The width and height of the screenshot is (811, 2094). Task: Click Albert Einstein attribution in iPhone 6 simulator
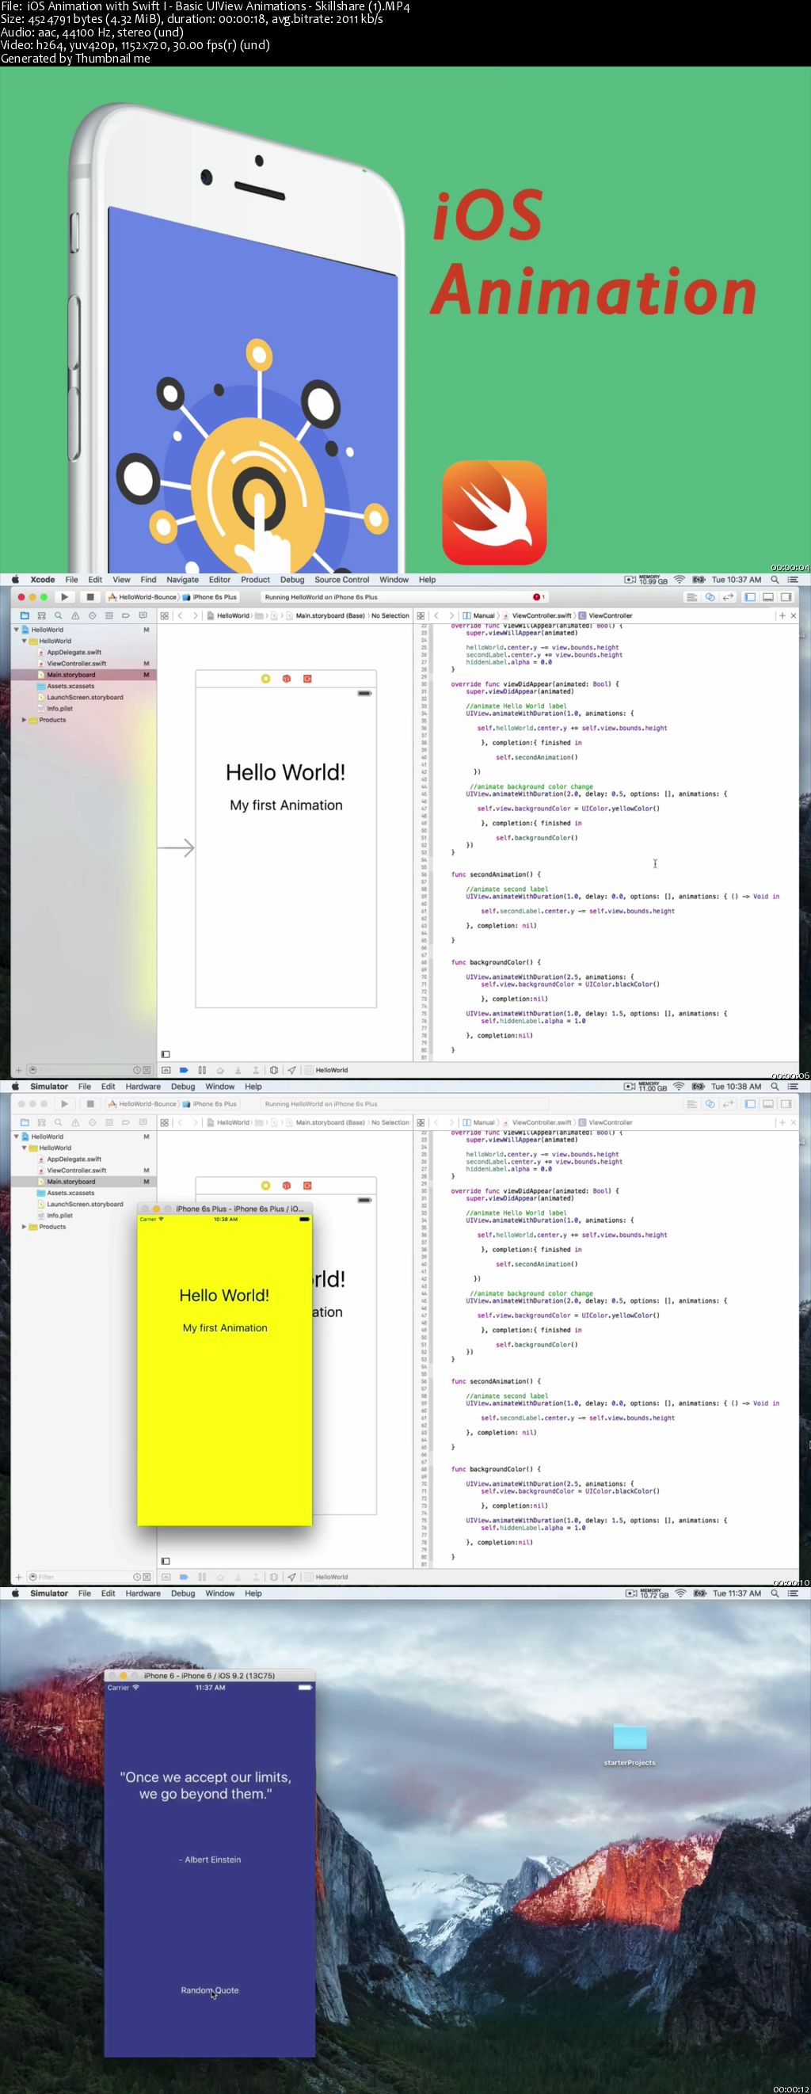click(x=210, y=1859)
